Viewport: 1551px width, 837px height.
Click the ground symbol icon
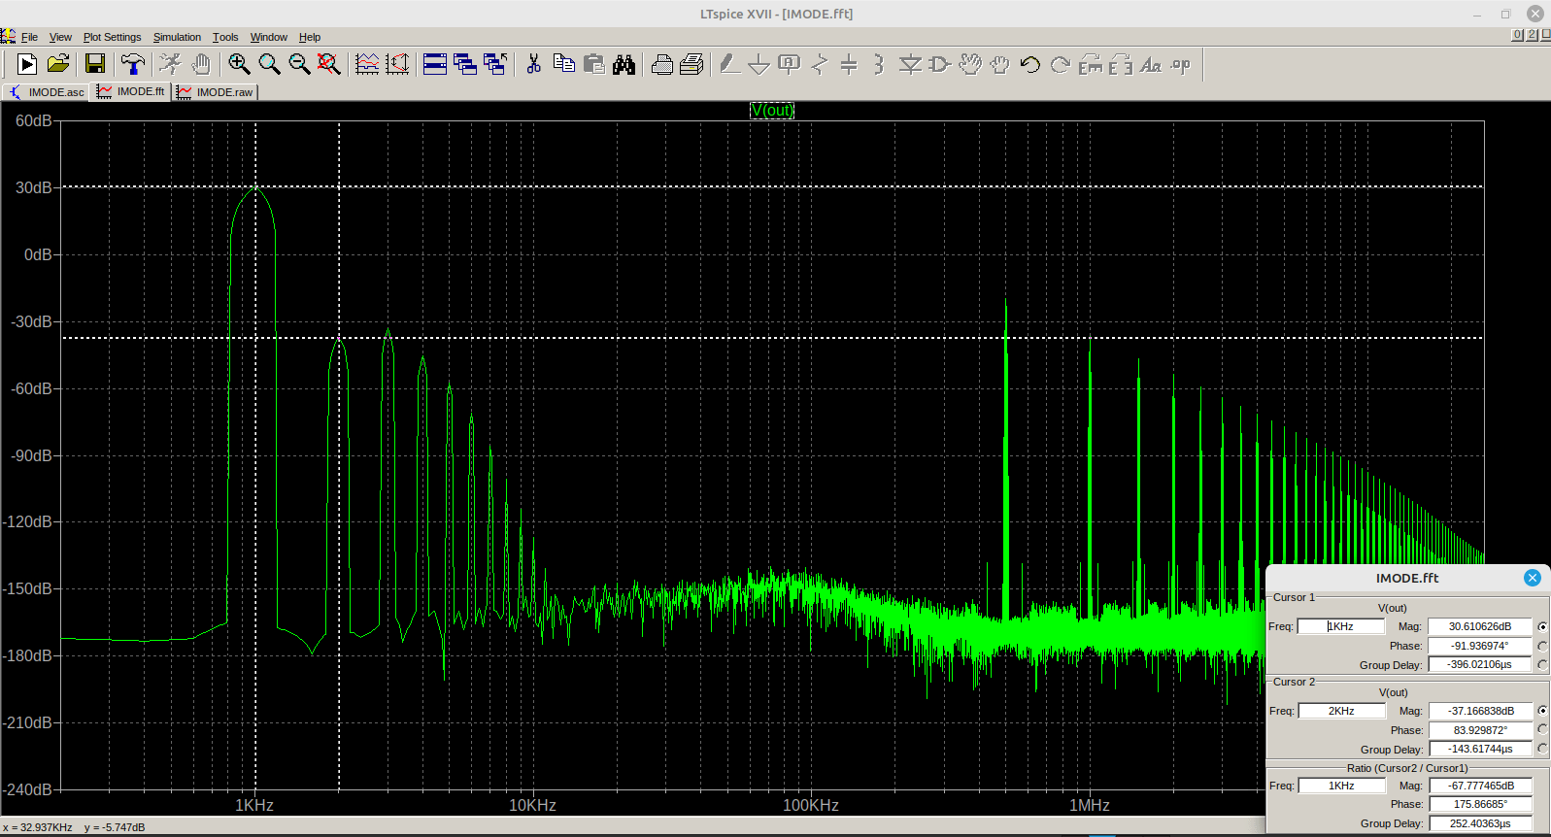(759, 64)
